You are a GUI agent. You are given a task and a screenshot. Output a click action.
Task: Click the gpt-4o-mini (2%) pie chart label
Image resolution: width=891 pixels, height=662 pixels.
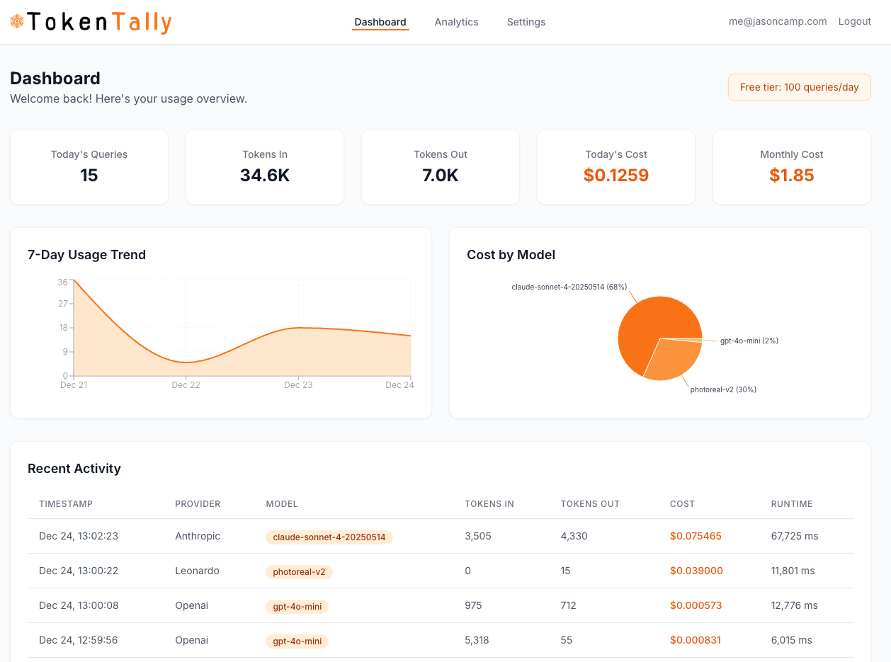click(749, 341)
